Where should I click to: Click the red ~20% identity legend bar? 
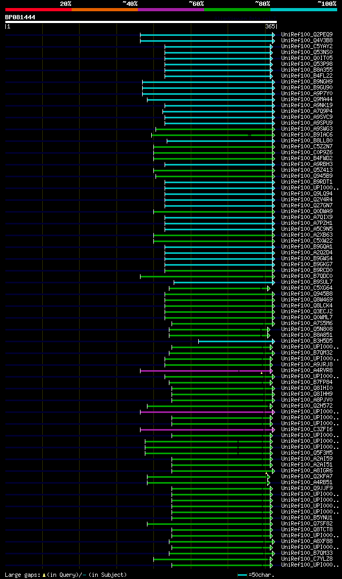click(x=38, y=10)
